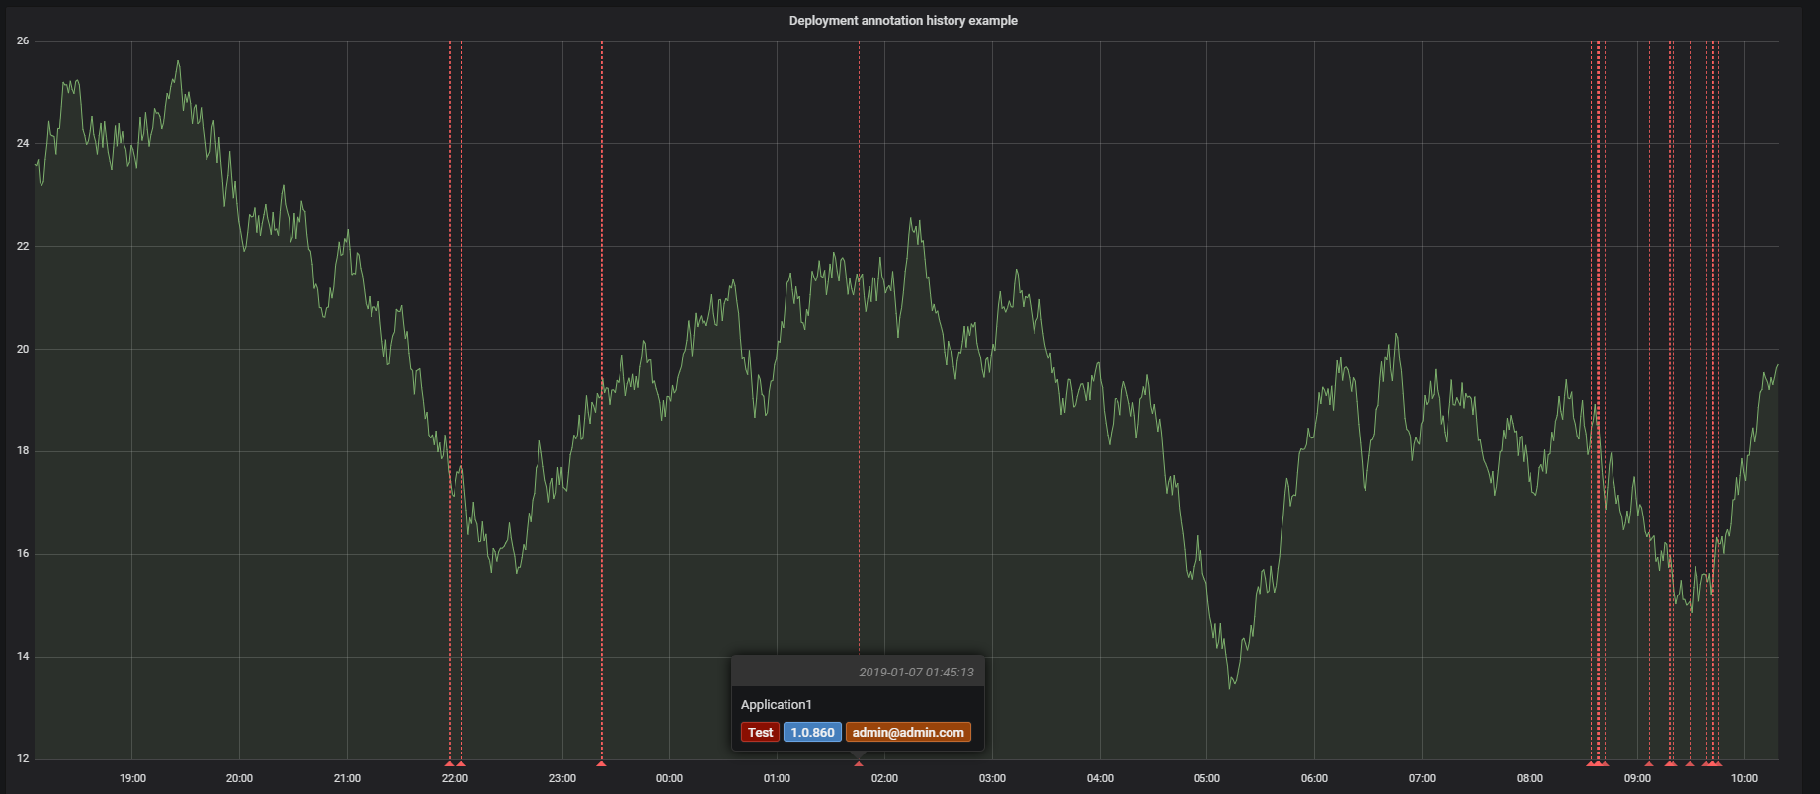The image size is (1820, 794).
Task: Select annotation triangle just left of 22:00
Action: [x=449, y=763]
